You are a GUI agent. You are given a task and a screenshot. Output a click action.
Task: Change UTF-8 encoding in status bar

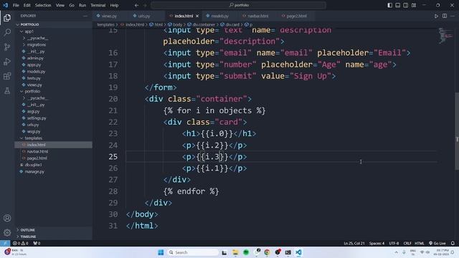(x=394, y=243)
